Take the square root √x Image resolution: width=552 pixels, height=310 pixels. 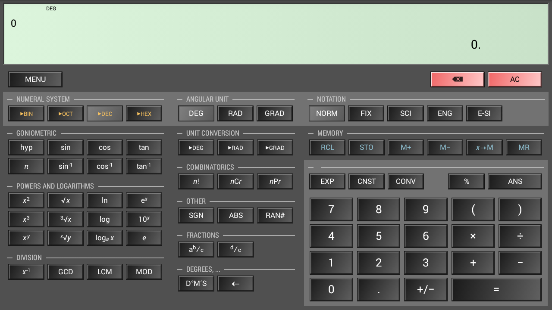tap(66, 201)
